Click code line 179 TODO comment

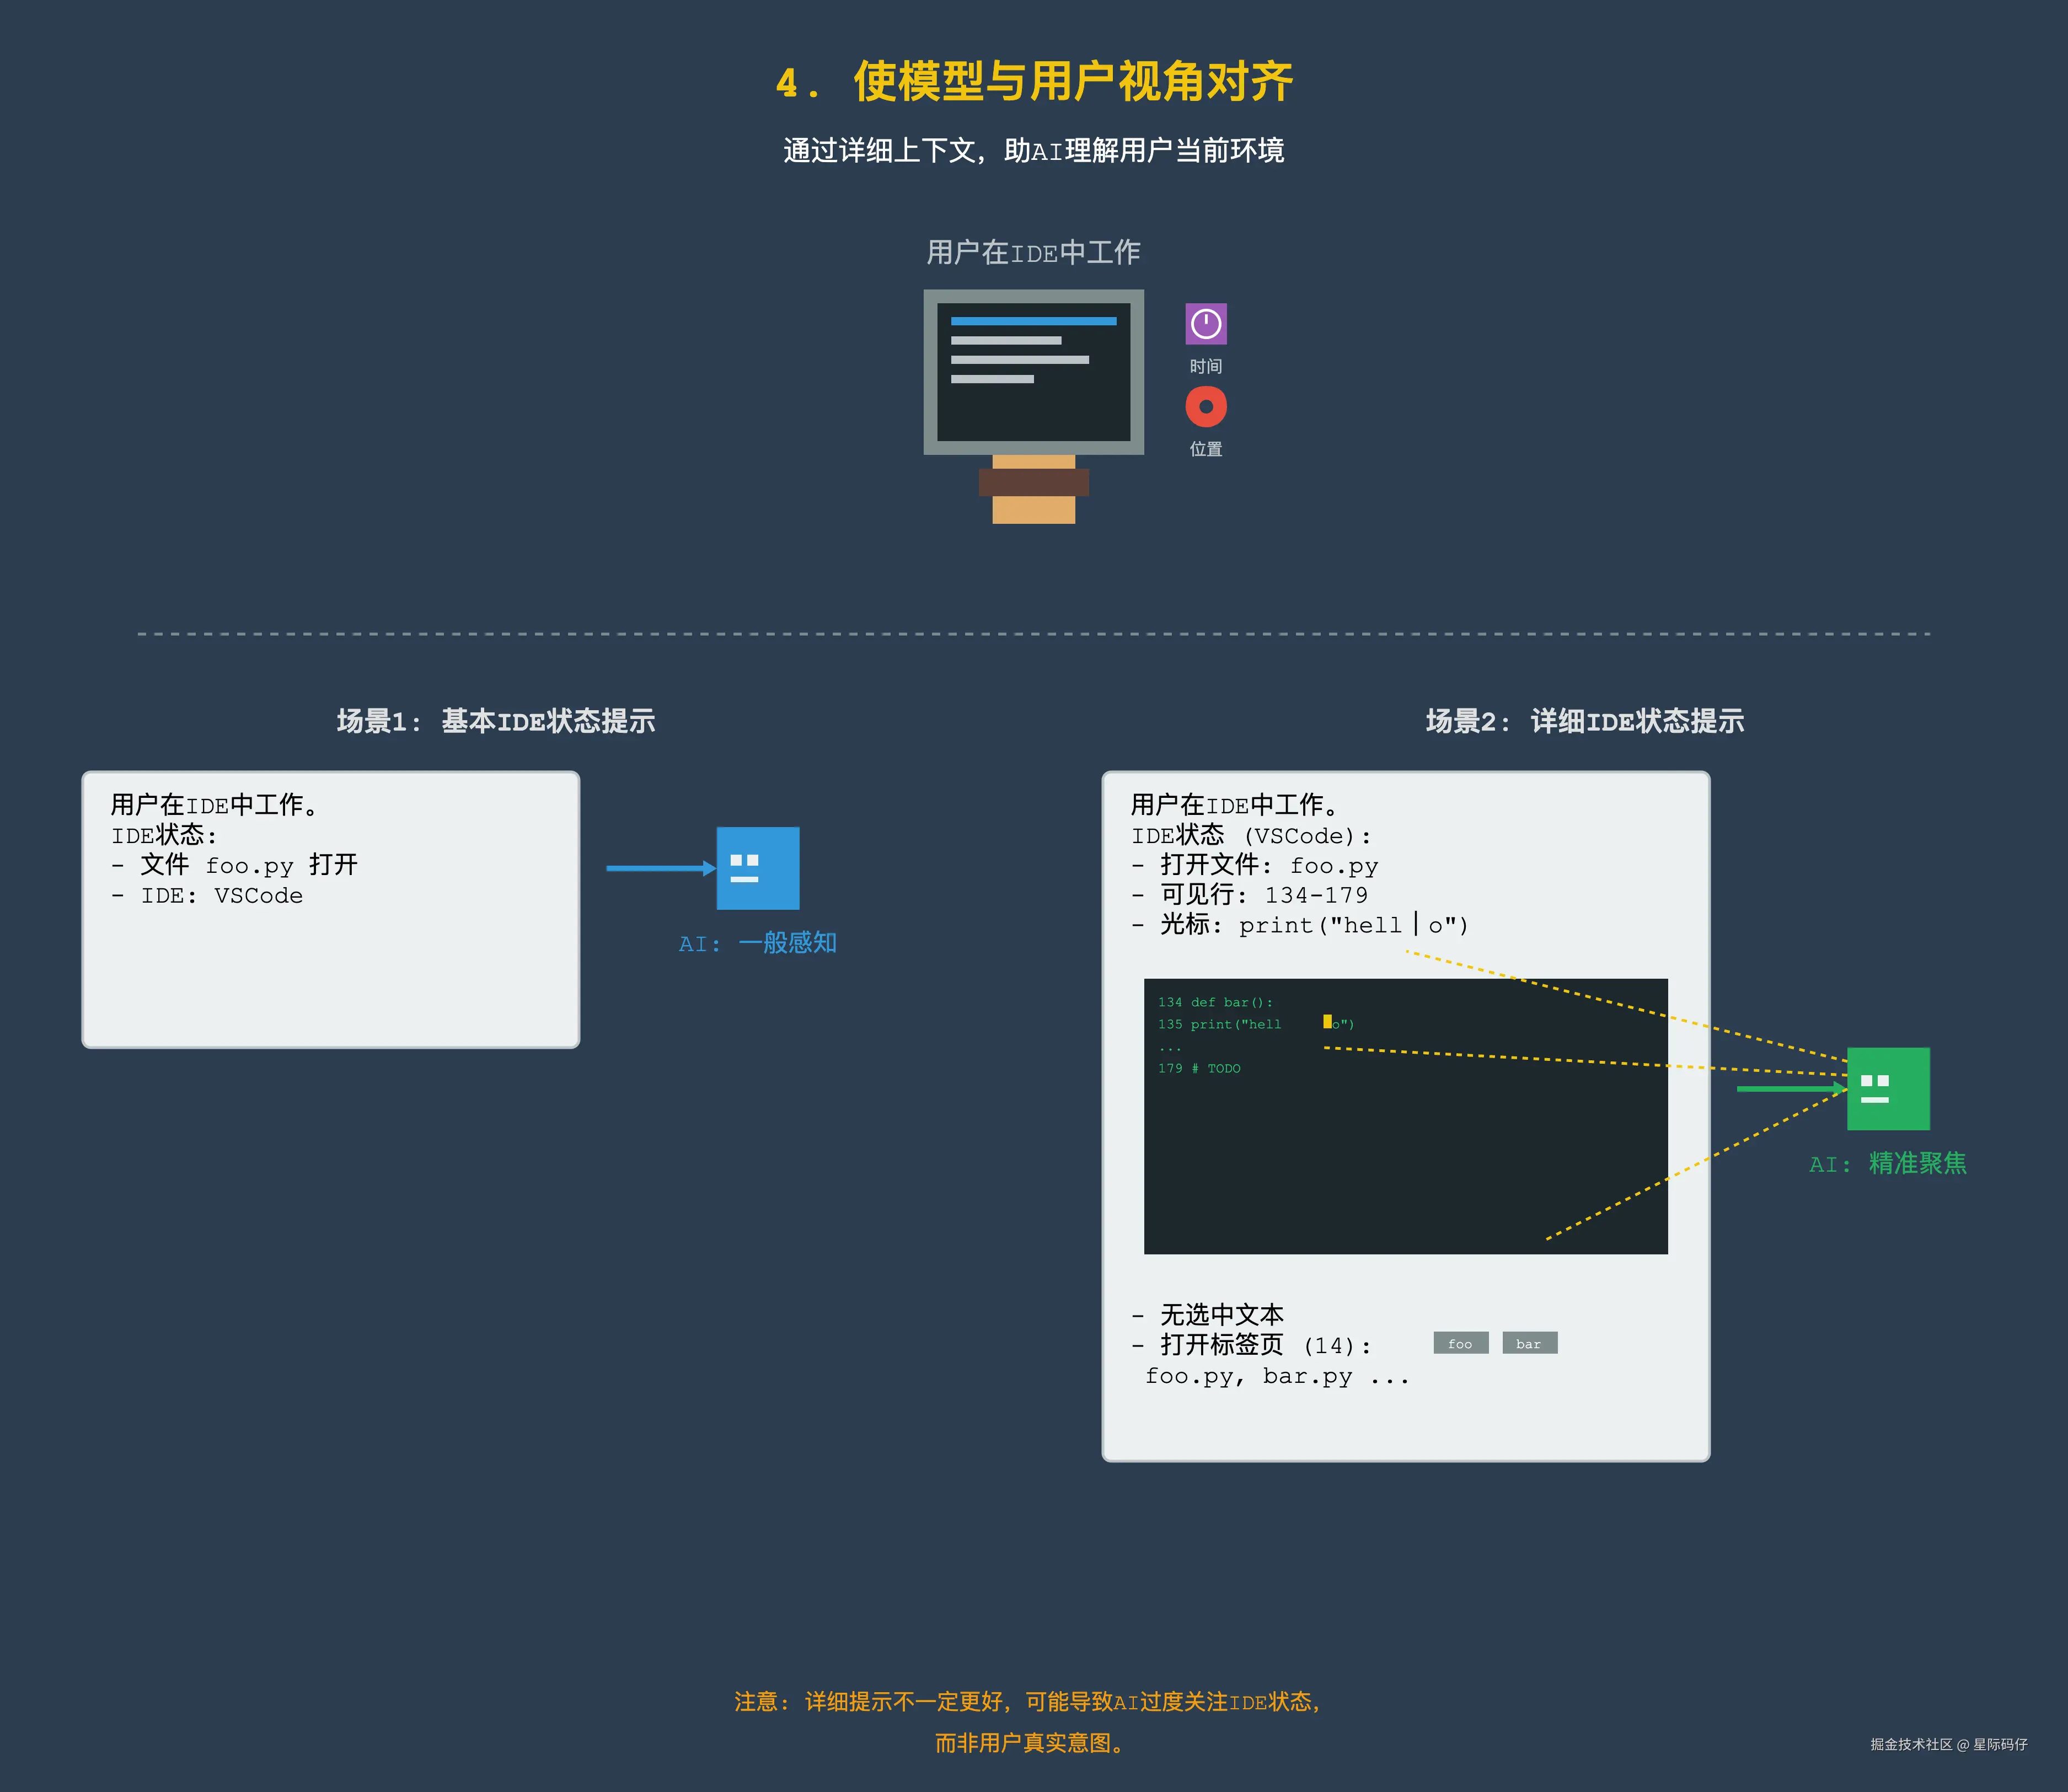[1199, 1069]
